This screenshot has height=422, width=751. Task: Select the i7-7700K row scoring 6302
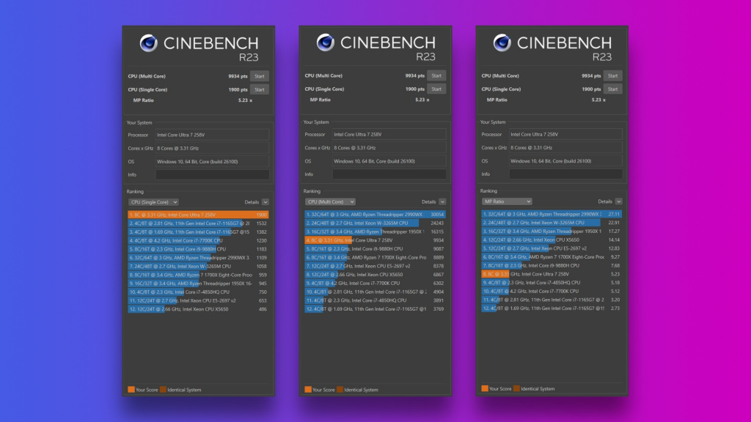tap(375, 284)
